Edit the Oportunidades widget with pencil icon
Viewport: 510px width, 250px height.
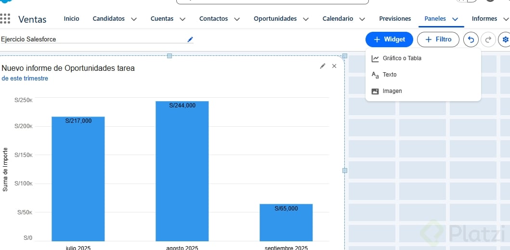point(323,66)
